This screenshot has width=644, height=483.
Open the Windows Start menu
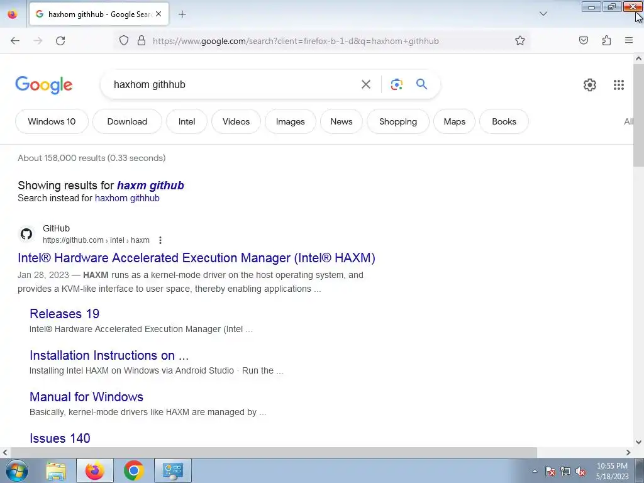pos(17,470)
